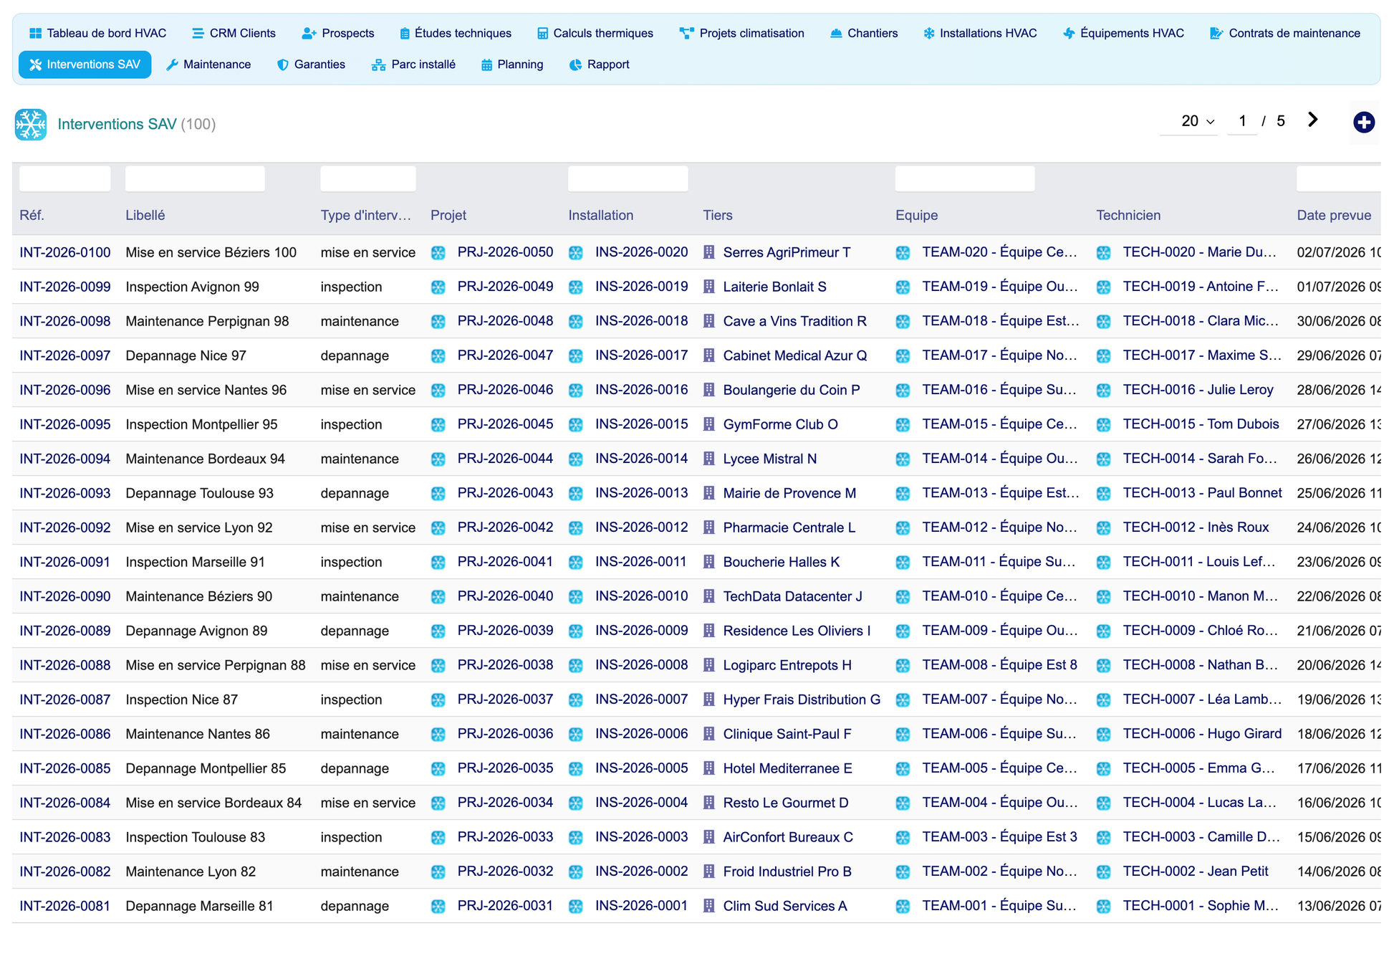Click installation icon beside INS-2026-0019
Viewport: 1394px width, 979px height.
(x=576, y=287)
